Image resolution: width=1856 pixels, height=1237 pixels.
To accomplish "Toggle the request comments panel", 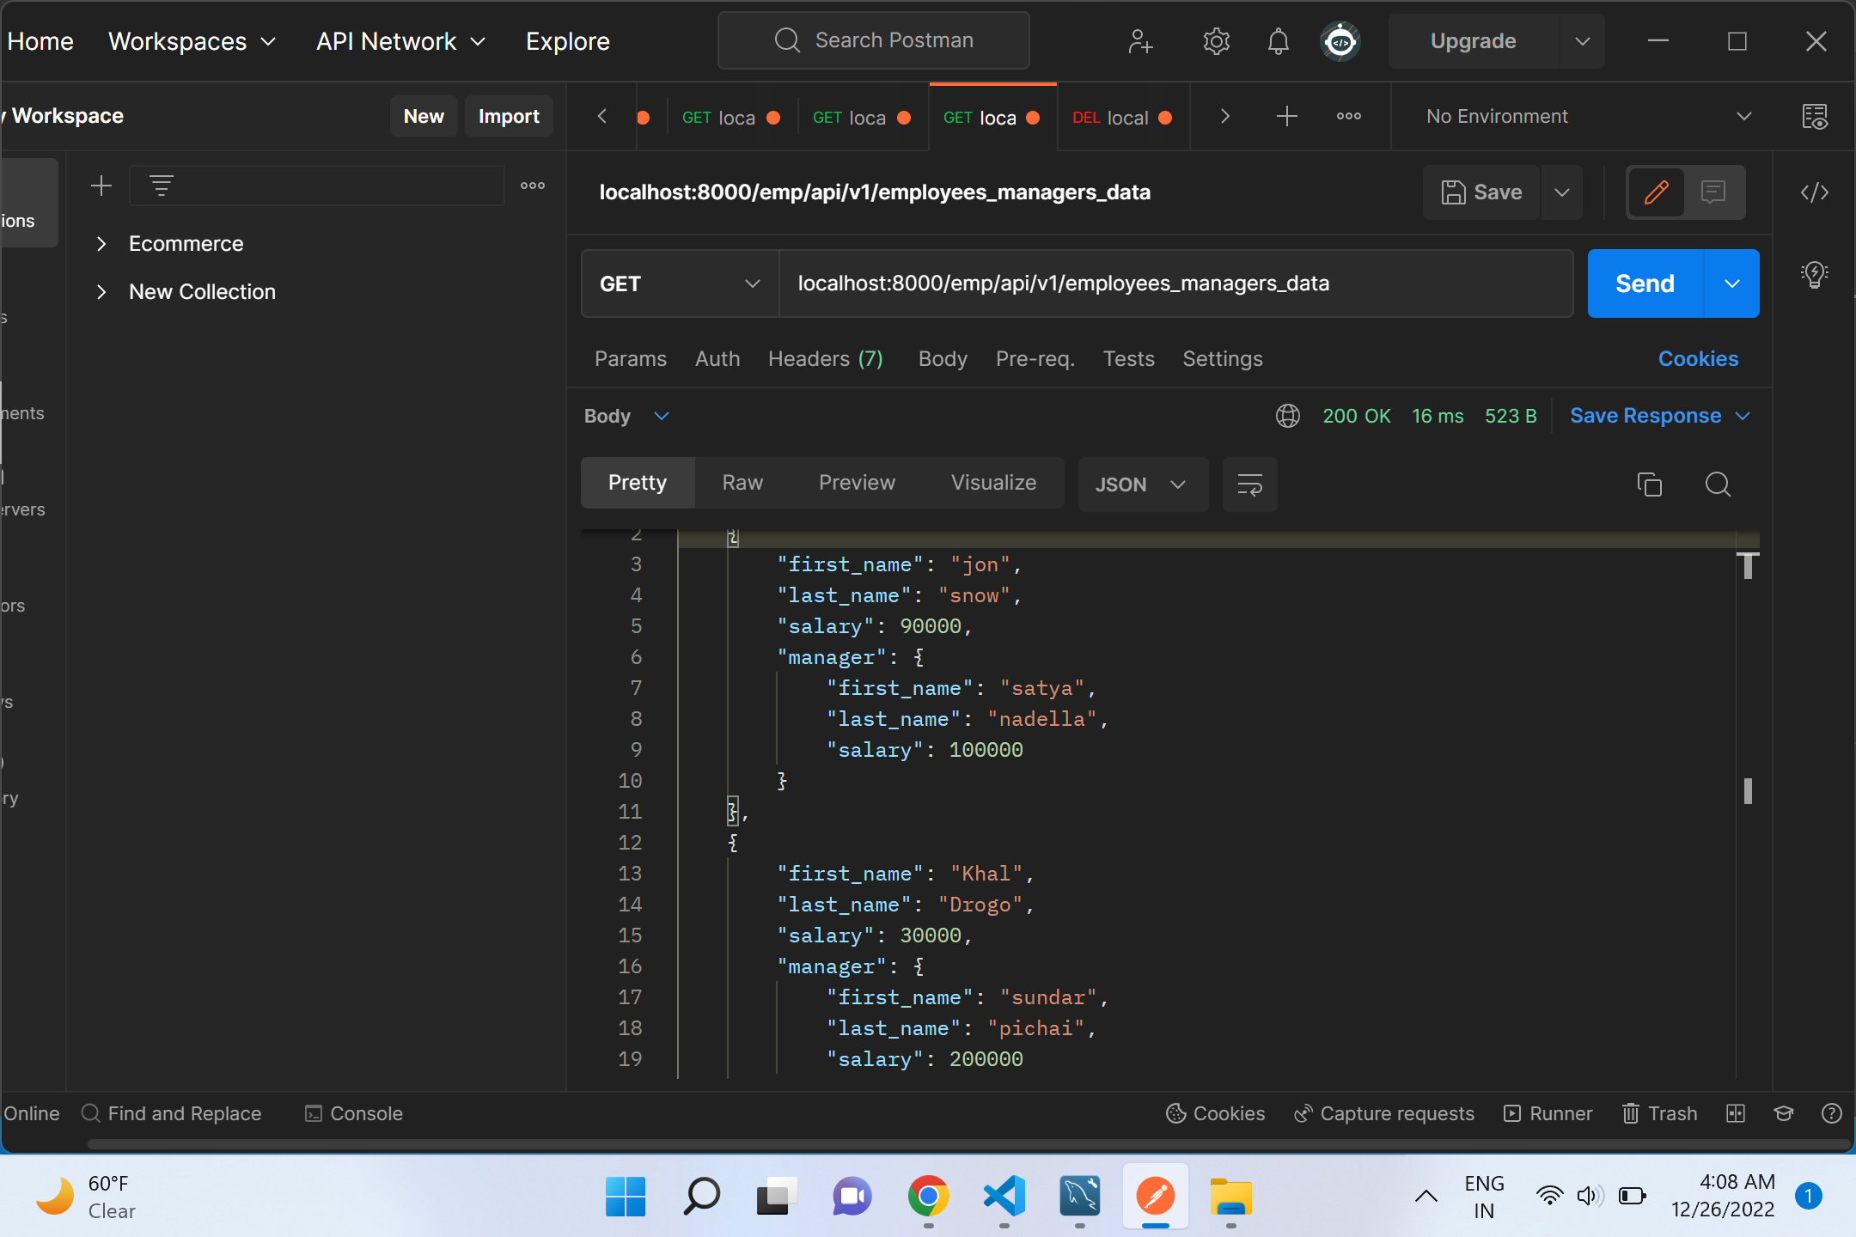I will (1713, 192).
